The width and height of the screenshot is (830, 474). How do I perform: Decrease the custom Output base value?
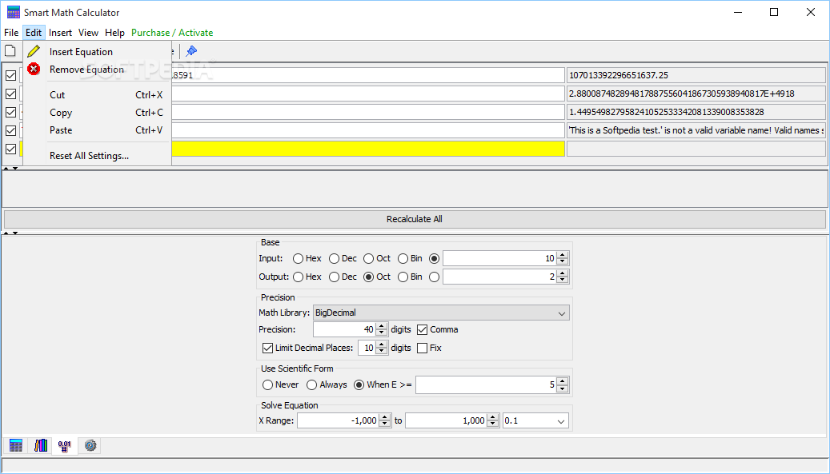[563, 280]
